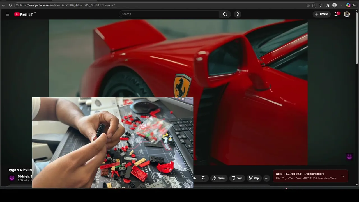Open the Copilot Chat button

(x=351, y=5)
